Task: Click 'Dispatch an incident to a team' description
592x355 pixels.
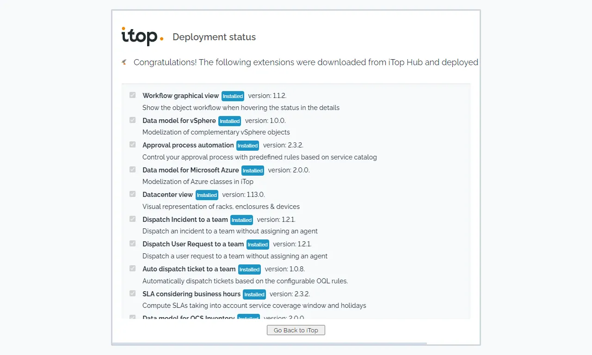Action: [230, 231]
